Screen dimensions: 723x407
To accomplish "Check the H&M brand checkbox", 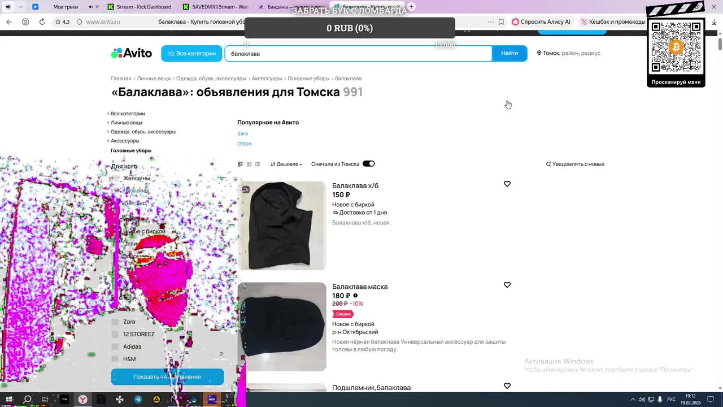I will pos(115,359).
